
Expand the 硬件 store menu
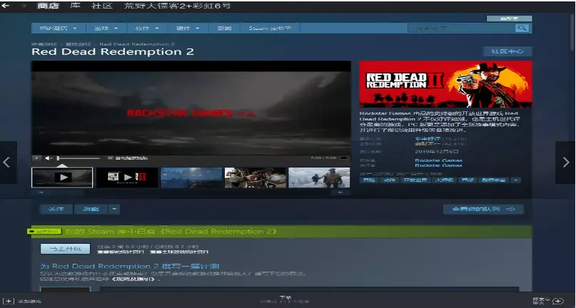pyautogui.click(x=188, y=29)
